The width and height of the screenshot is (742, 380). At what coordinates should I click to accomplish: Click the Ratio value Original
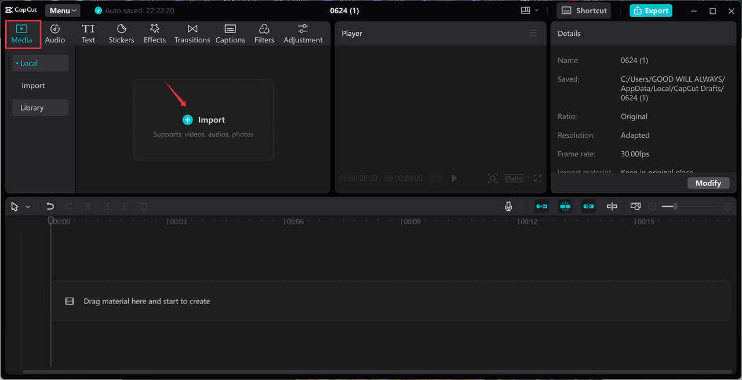coord(634,116)
